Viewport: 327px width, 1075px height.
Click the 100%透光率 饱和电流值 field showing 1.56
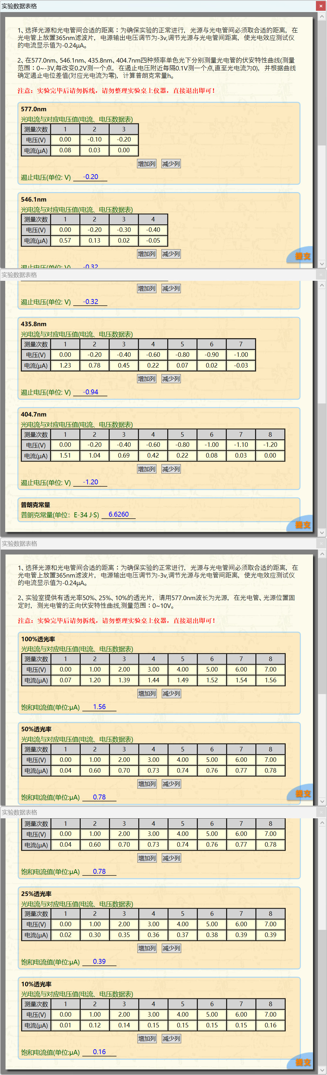[x=99, y=707]
